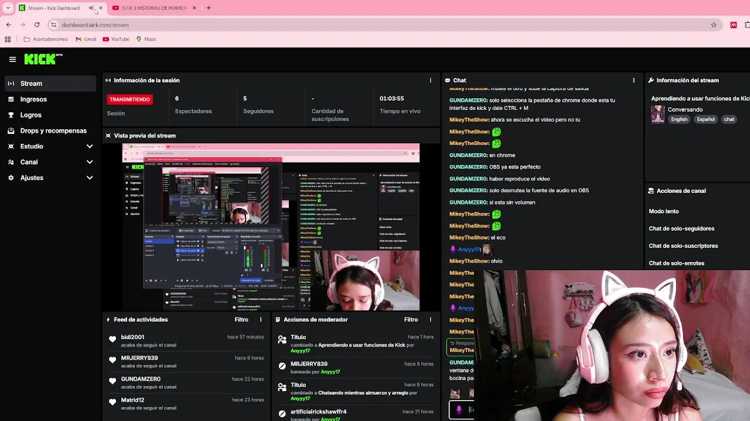
Task: Open the Chrome tab search dropdown
Action: coord(8,8)
